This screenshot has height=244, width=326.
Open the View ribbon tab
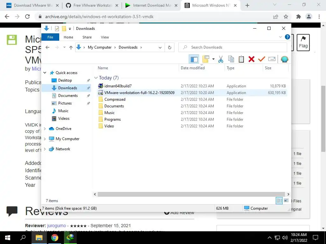[x=105, y=37]
